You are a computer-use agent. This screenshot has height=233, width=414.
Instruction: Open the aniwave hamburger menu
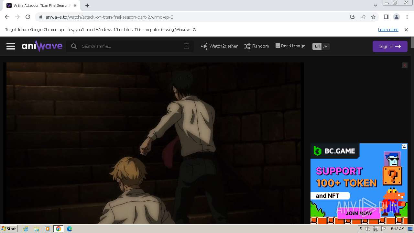tap(11, 46)
